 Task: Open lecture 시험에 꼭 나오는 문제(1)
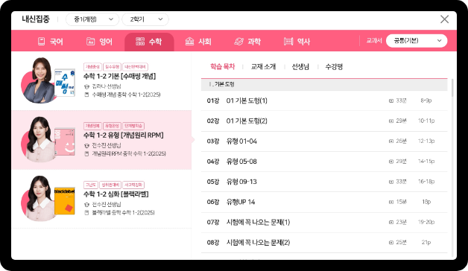point(258,223)
